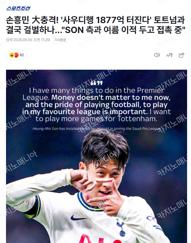Viewport: 191px width, 243px height.
Task: Click the 82 reaction count number
Action: (22, 55)
